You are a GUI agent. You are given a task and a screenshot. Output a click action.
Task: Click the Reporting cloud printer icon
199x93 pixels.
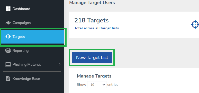8,51
